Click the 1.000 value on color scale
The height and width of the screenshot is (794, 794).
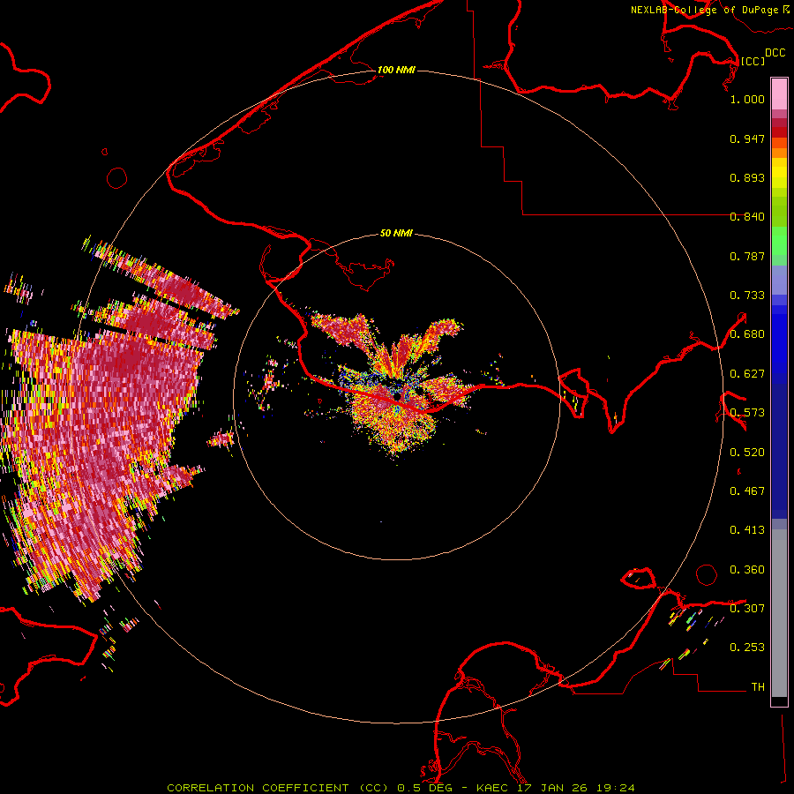tap(747, 99)
